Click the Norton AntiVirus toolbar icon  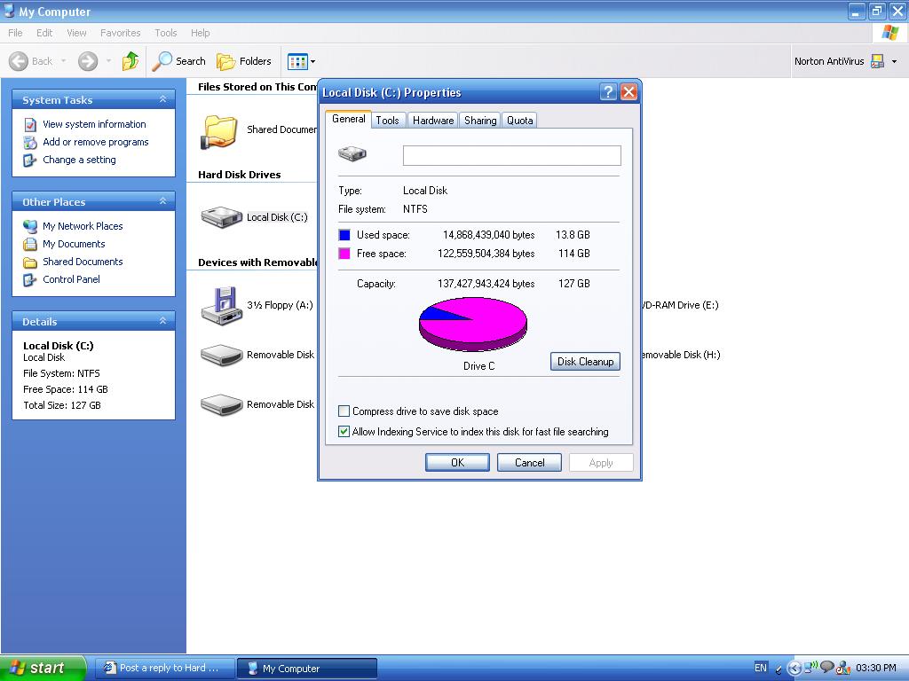coord(877,61)
